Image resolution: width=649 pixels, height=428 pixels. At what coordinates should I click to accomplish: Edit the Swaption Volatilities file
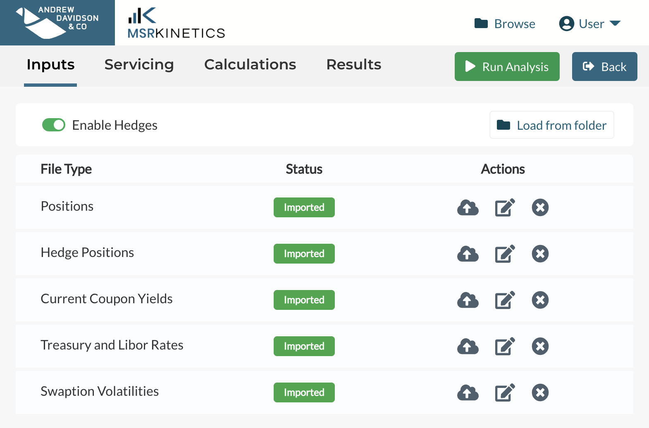pos(505,392)
